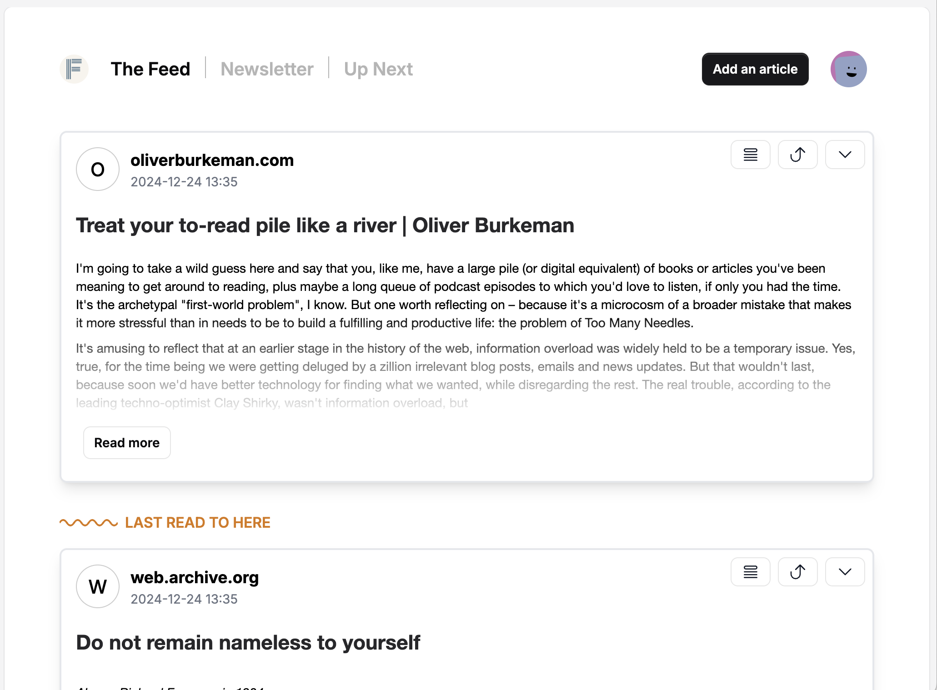The image size is (937, 690).
Task: Switch to the Up Next tab
Action: (x=378, y=69)
